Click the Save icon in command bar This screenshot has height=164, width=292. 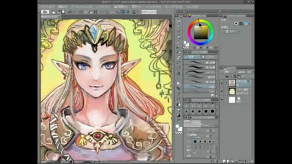pos(63,12)
